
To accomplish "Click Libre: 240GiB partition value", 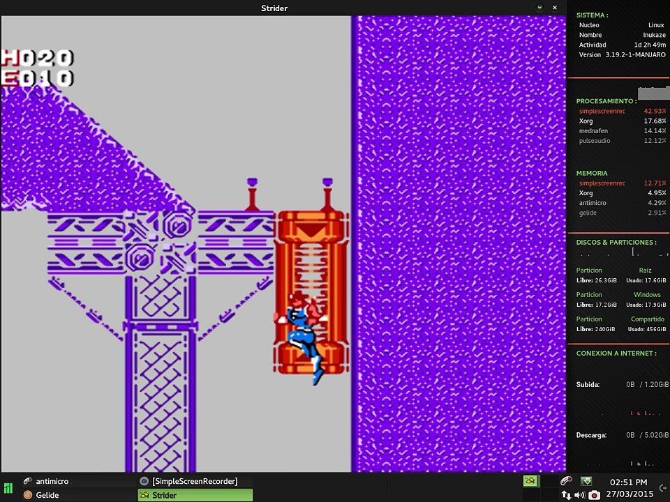I will (595, 329).
